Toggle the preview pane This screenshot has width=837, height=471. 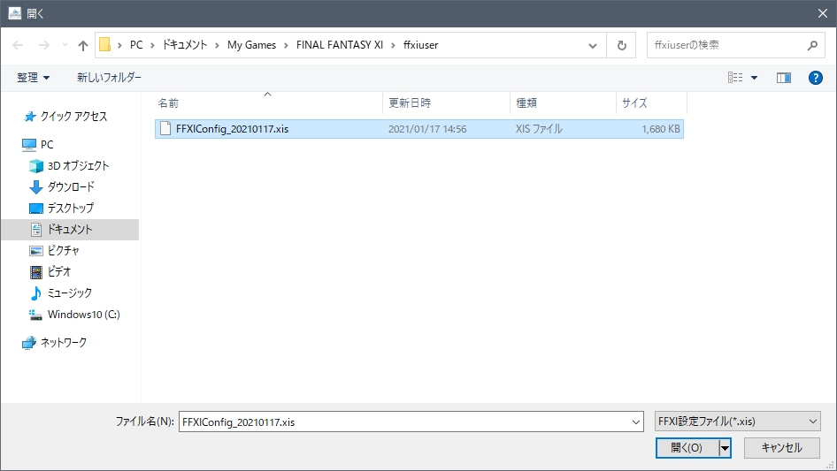784,78
